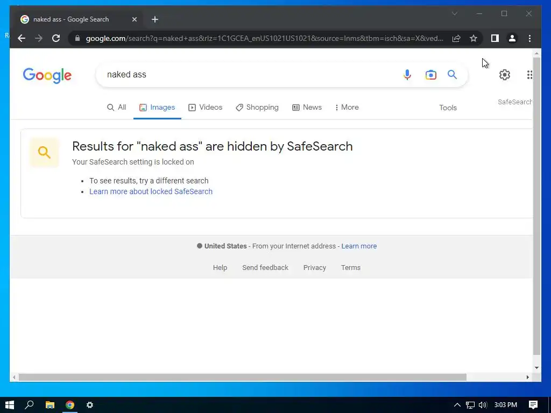551x413 pixels.
Task: Click the horizontal scrollbar thumb
Action: (x=243, y=377)
